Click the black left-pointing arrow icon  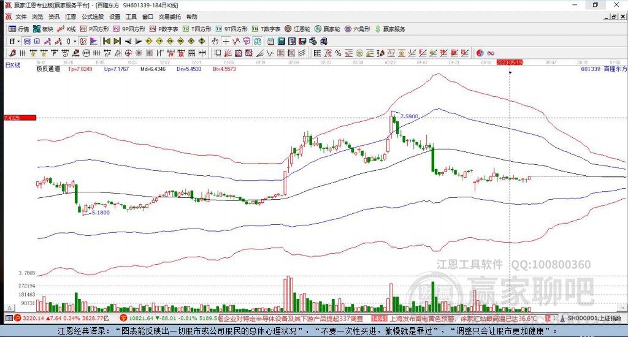(x=128, y=41)
